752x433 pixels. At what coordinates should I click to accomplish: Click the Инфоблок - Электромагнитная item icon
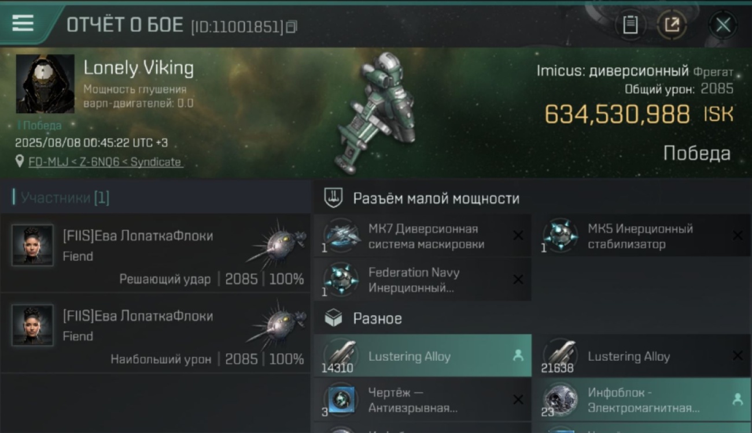coord(560,400)
